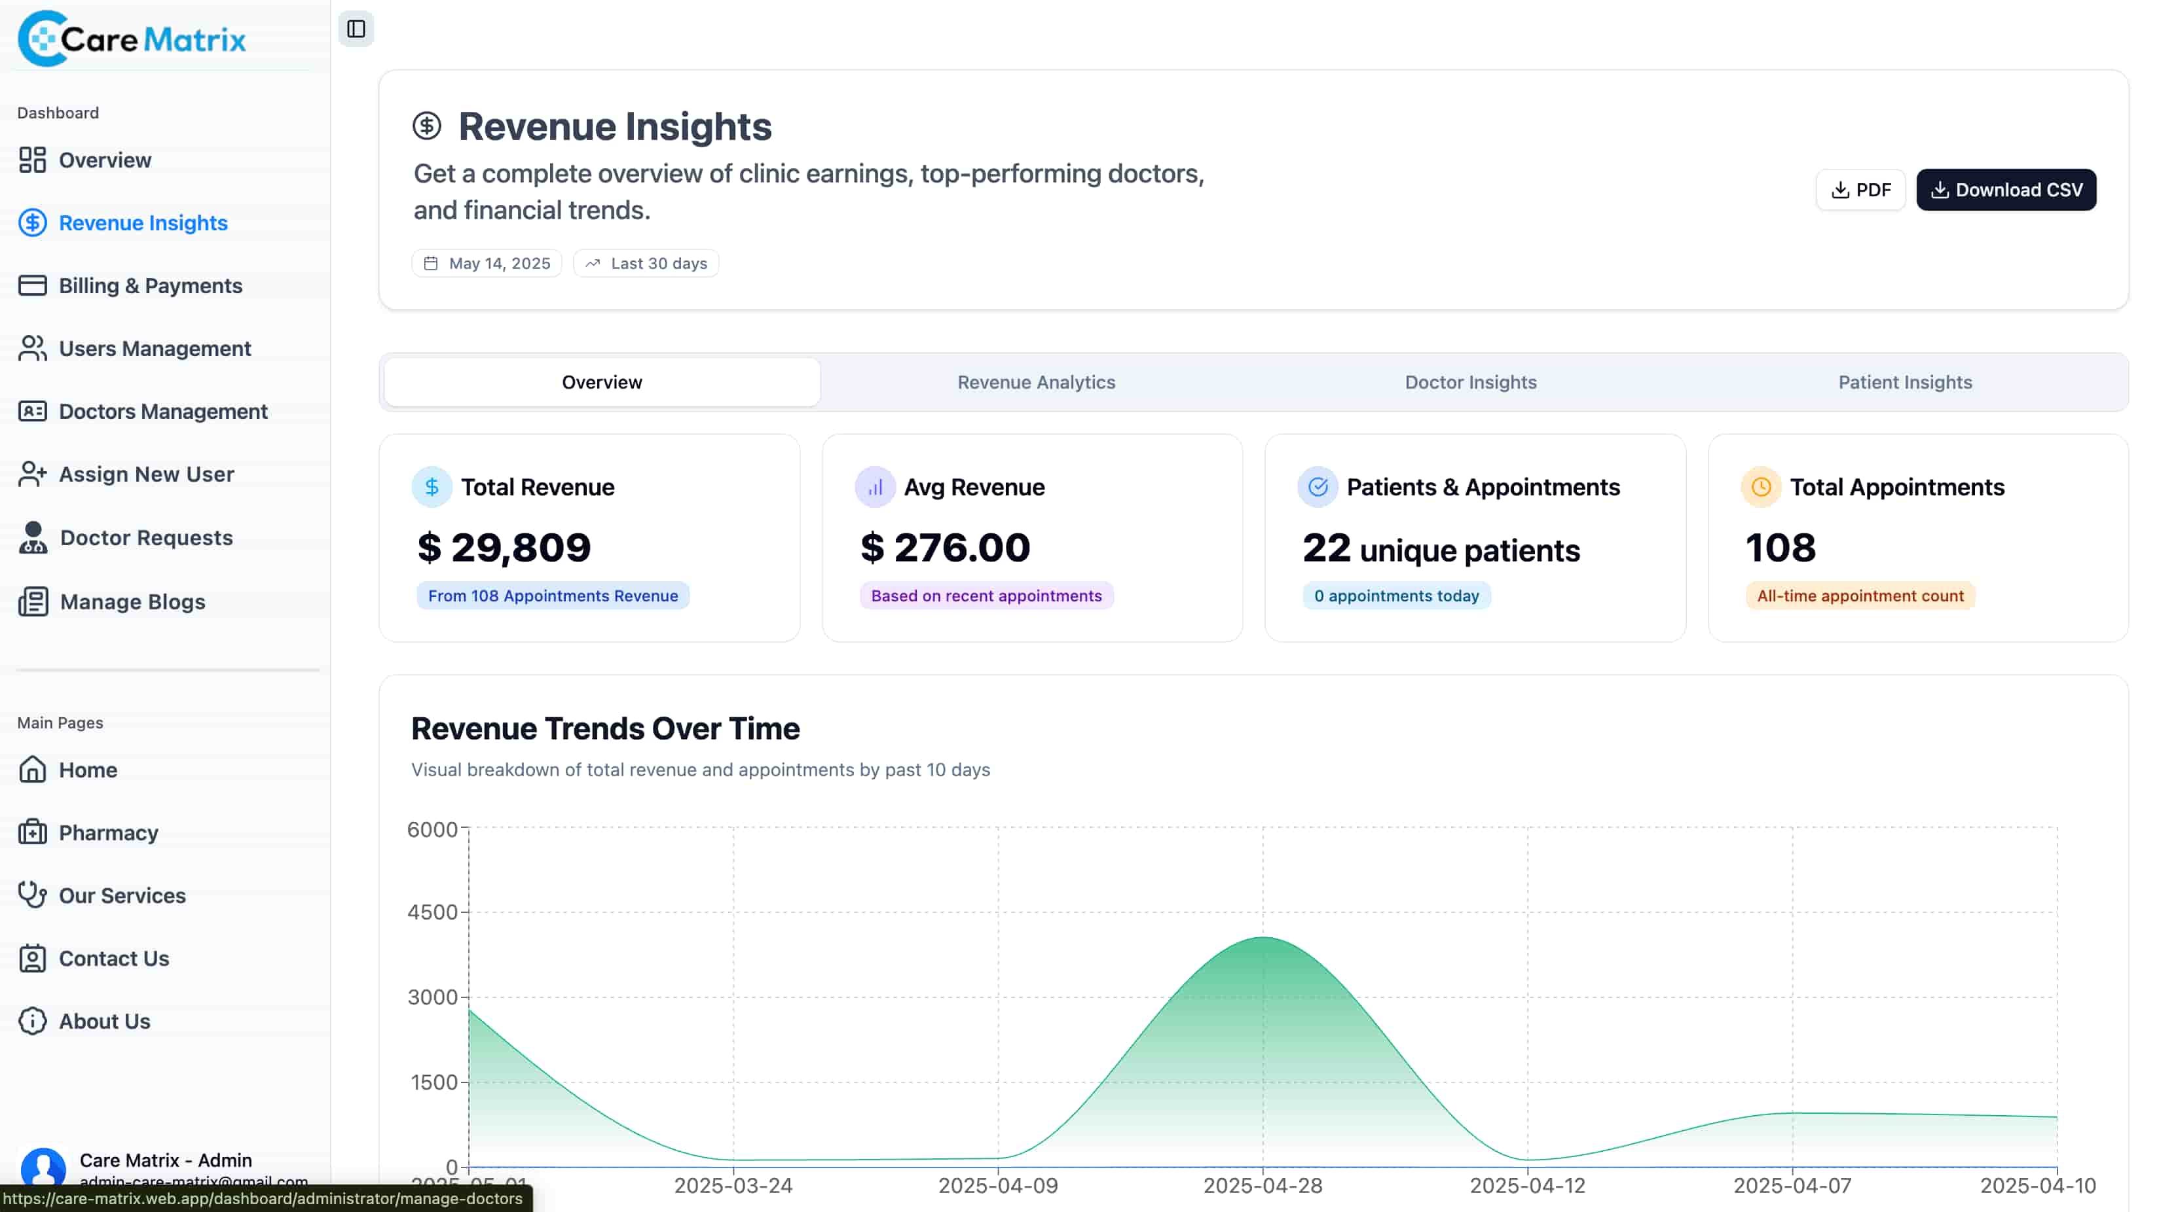Viewport: 2178px width, 1212px height.
Task: Click the Users Management people icon
Action: tap(32, 348)
